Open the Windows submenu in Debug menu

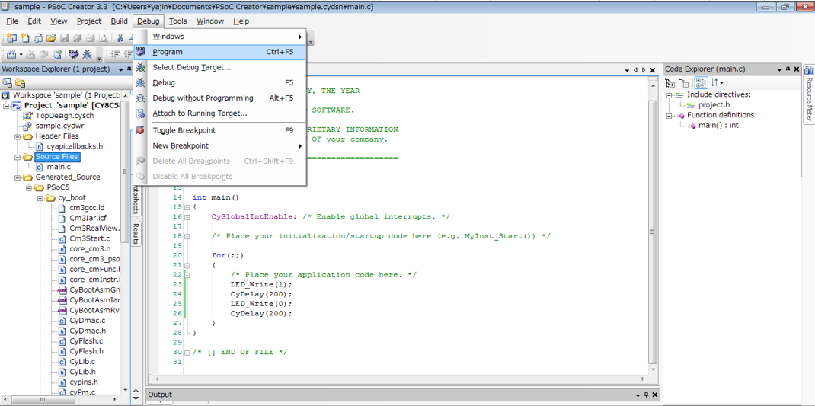click(x=220, y=37)
